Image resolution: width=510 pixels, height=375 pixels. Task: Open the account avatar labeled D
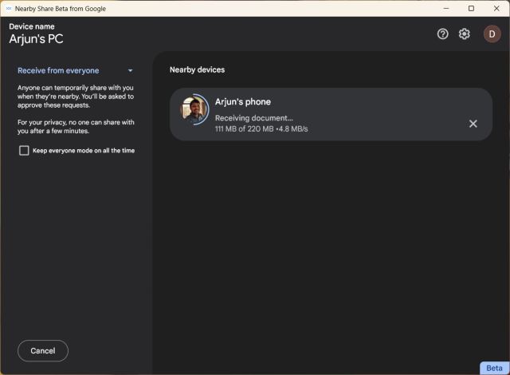(492, 34)
